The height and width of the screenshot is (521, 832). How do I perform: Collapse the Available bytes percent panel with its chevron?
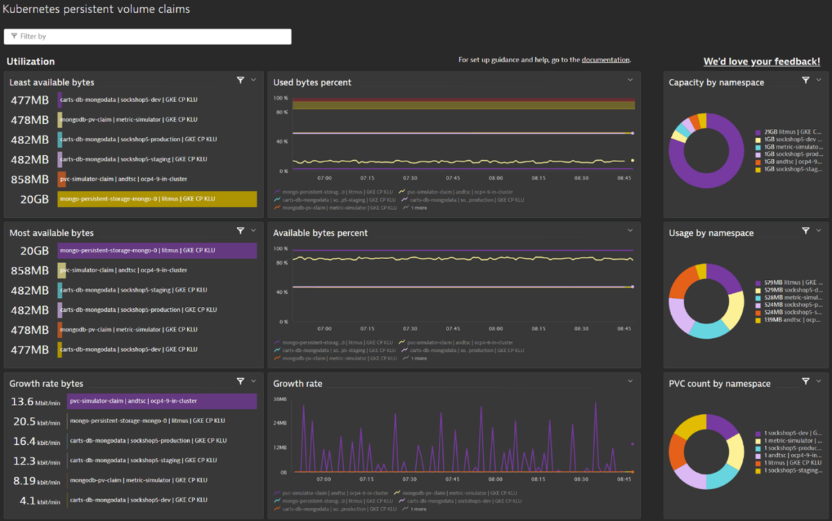coord(630,230)
